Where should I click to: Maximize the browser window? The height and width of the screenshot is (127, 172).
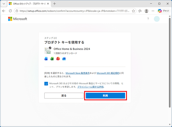pos(159,4)
